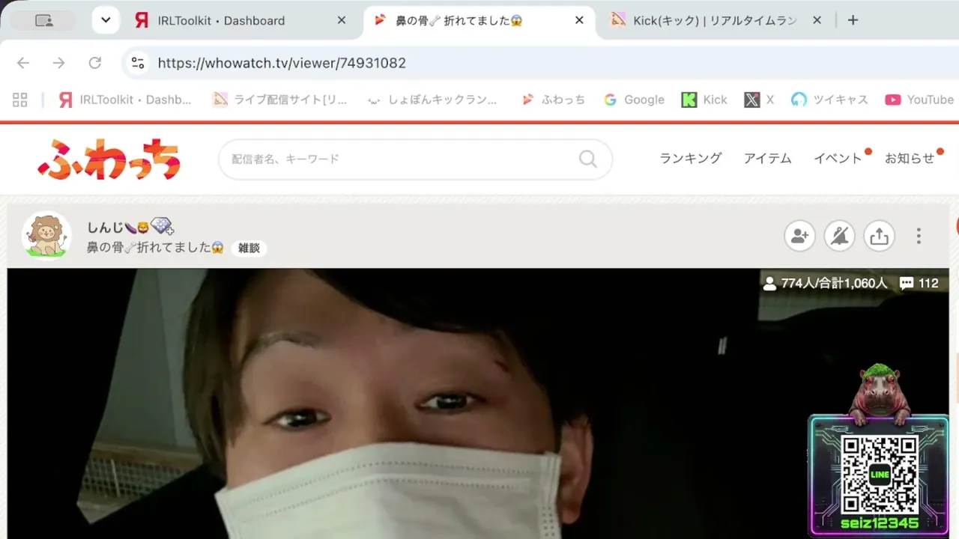Open the イベント menu item

point(838,158)
